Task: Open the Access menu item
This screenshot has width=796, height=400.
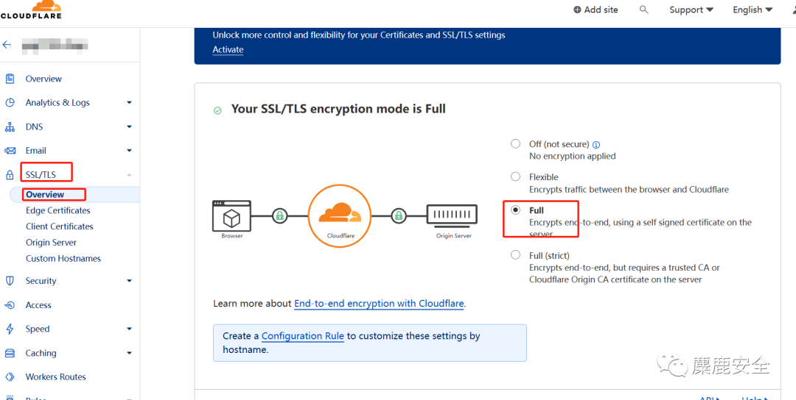Action: pos(38,305)
